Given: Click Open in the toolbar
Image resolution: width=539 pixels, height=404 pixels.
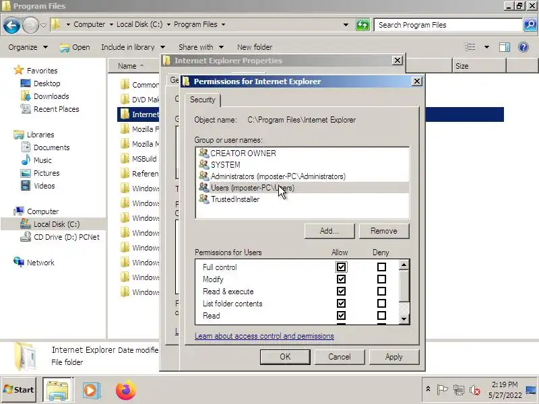Looking at the screenshot, I should [75, 47].
